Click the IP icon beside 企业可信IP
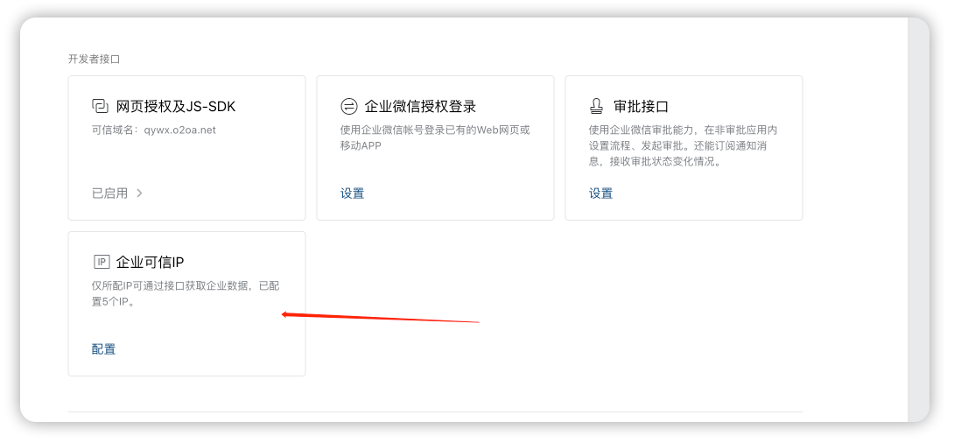 pos(101,262)
